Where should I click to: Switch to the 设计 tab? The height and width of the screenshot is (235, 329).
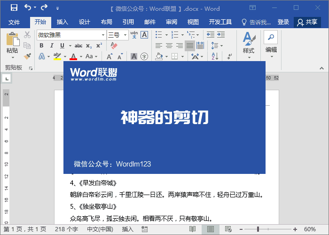click(x=84, y=22)
